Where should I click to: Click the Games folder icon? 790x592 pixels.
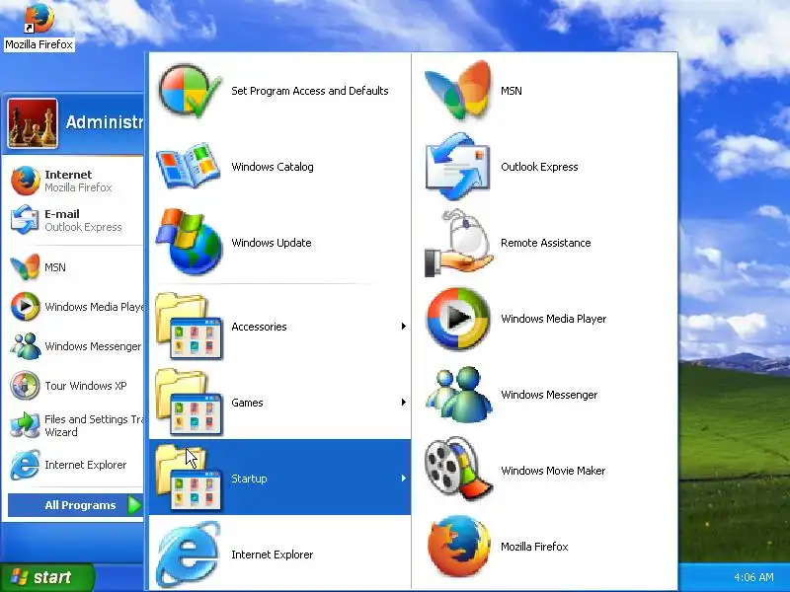pyautogui.click(x=189, y=402)
